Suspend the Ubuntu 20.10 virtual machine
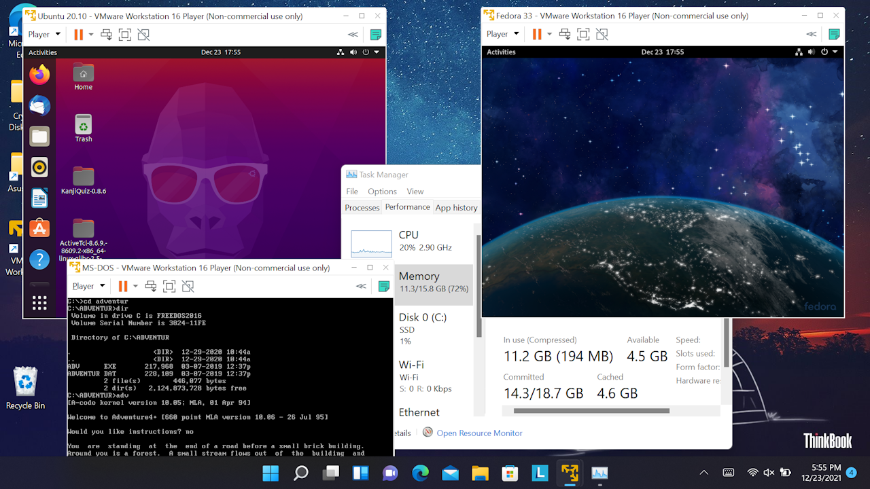 [79, 35]
